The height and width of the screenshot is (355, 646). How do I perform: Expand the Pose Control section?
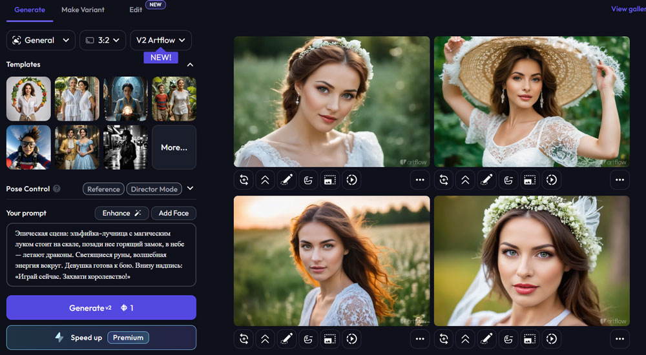tap(190, 189)
